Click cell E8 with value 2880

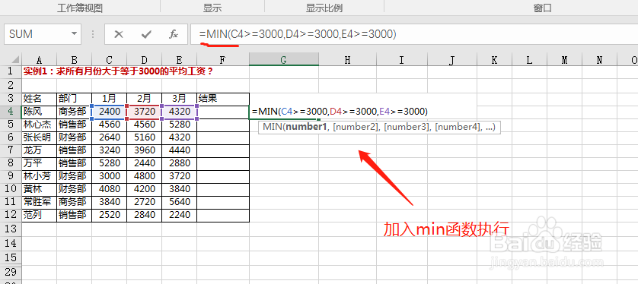click(x=179, y=163)
